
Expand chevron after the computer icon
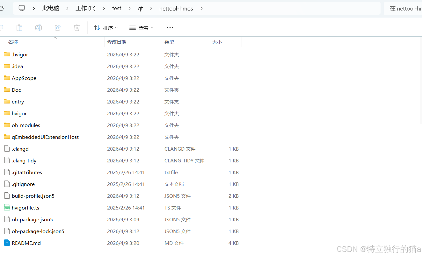(x=34, y=8)
